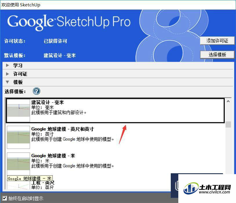Click 此模板用于建筑和内部设计 description
The image size is (236, 203).
pyautogui.click(x=59, y=112)
